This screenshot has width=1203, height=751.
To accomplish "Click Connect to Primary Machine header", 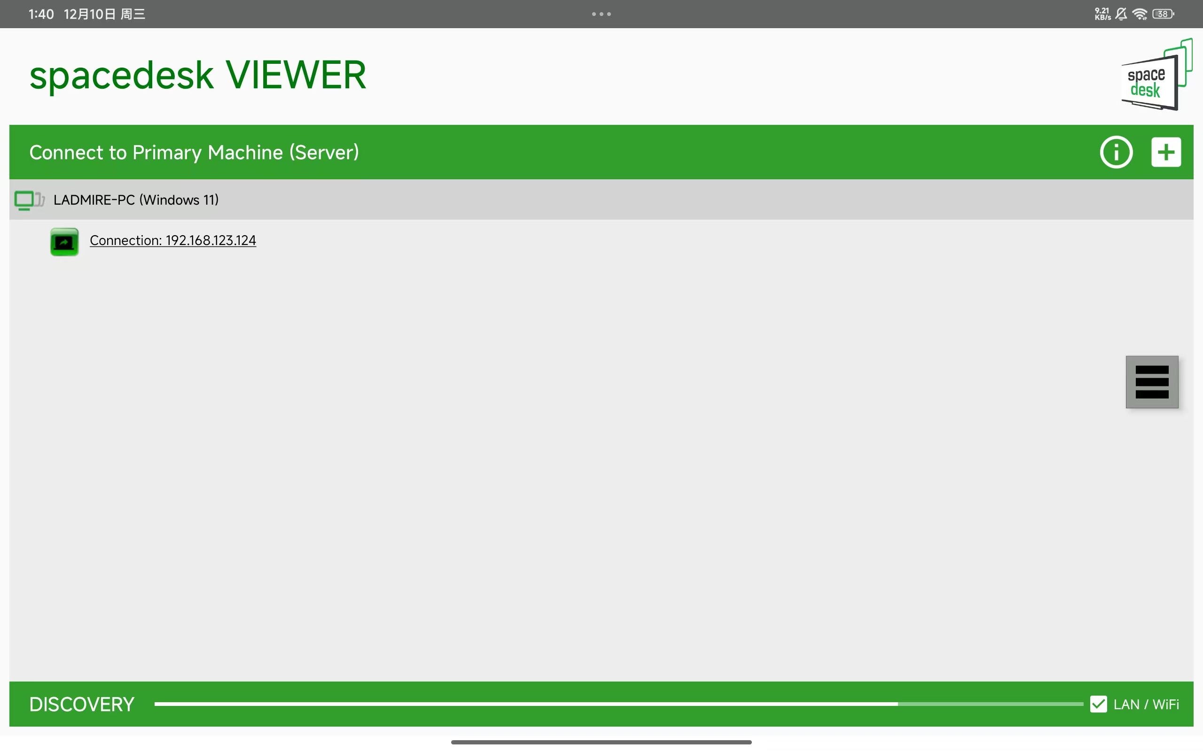I will coord(194,152).
